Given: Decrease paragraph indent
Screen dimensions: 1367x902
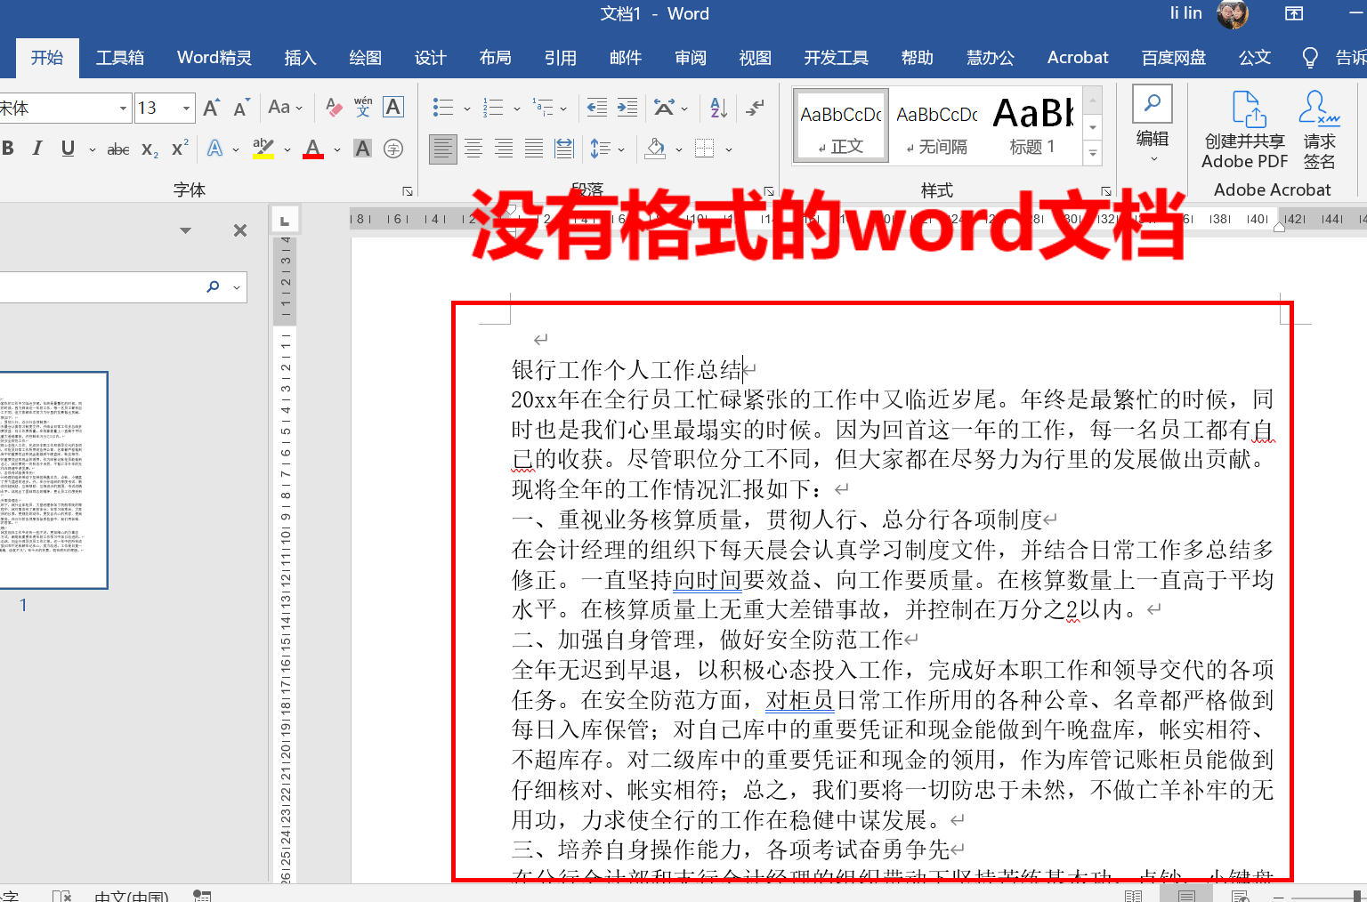Looking at the screenshot, I should coord(597,108).
